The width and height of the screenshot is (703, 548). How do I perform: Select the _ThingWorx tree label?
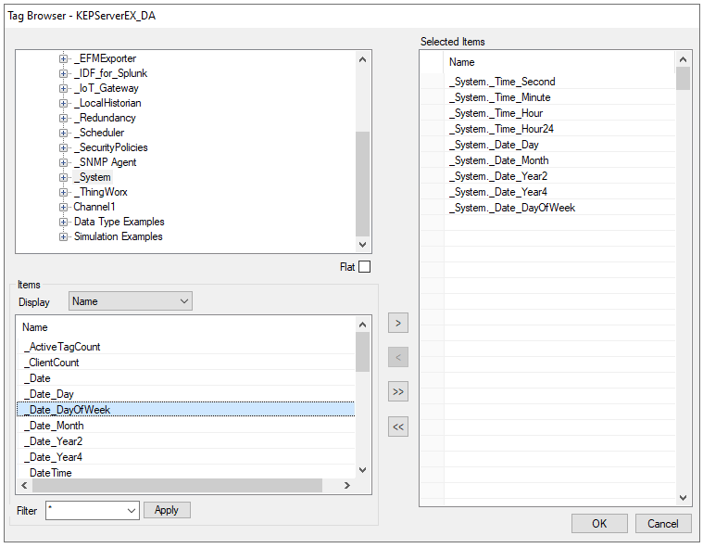pyautogui.click(x=101, y=192)
